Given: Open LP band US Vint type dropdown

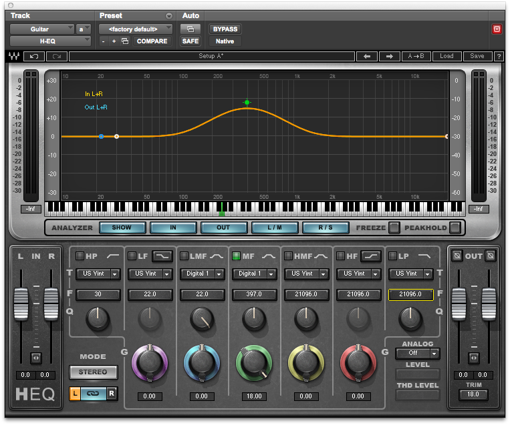Looking at the screenshot, I should coord(411,274).
